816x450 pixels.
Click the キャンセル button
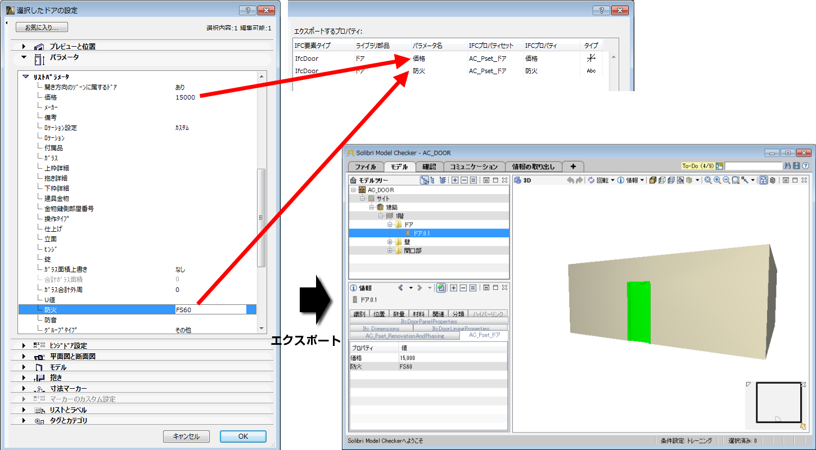point(186,436)
